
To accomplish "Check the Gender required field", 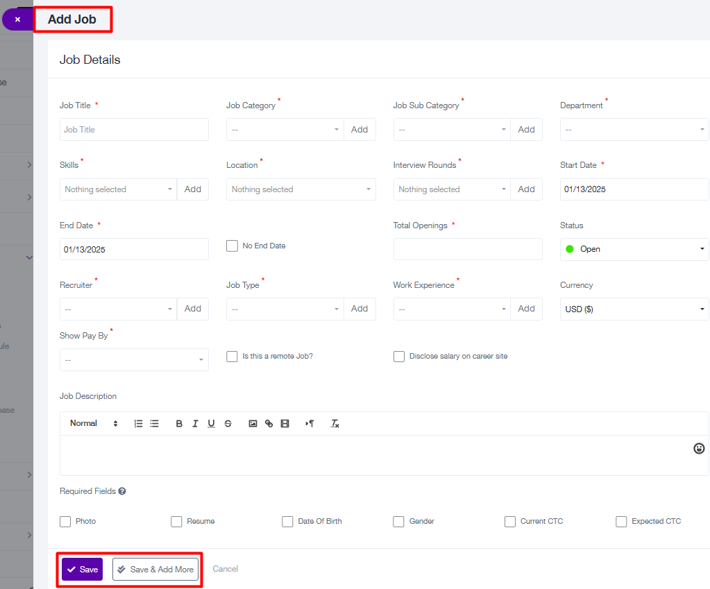I will click(398, 522).
